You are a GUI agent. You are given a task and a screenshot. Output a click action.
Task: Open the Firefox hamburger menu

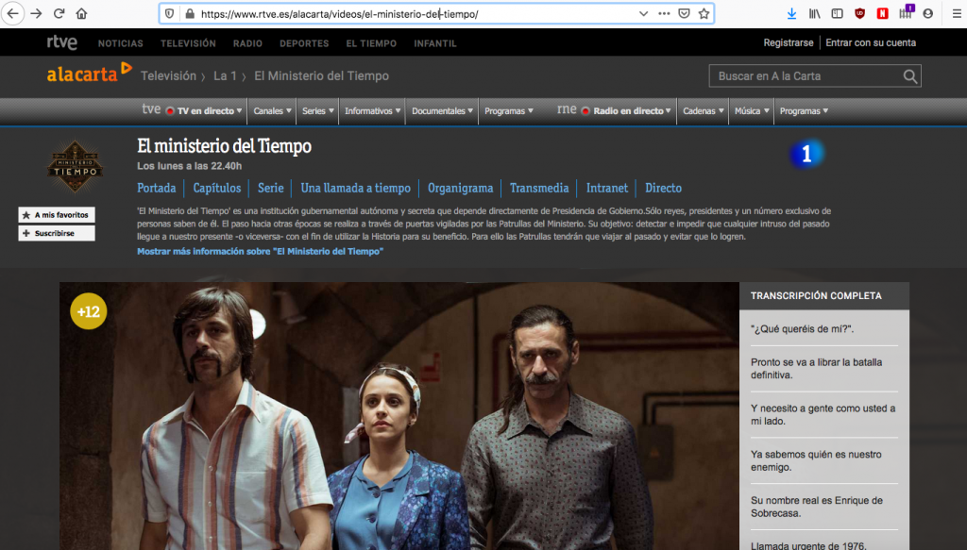click(956, 13)
